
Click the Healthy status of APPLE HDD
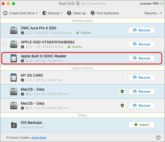coord(75,47)
